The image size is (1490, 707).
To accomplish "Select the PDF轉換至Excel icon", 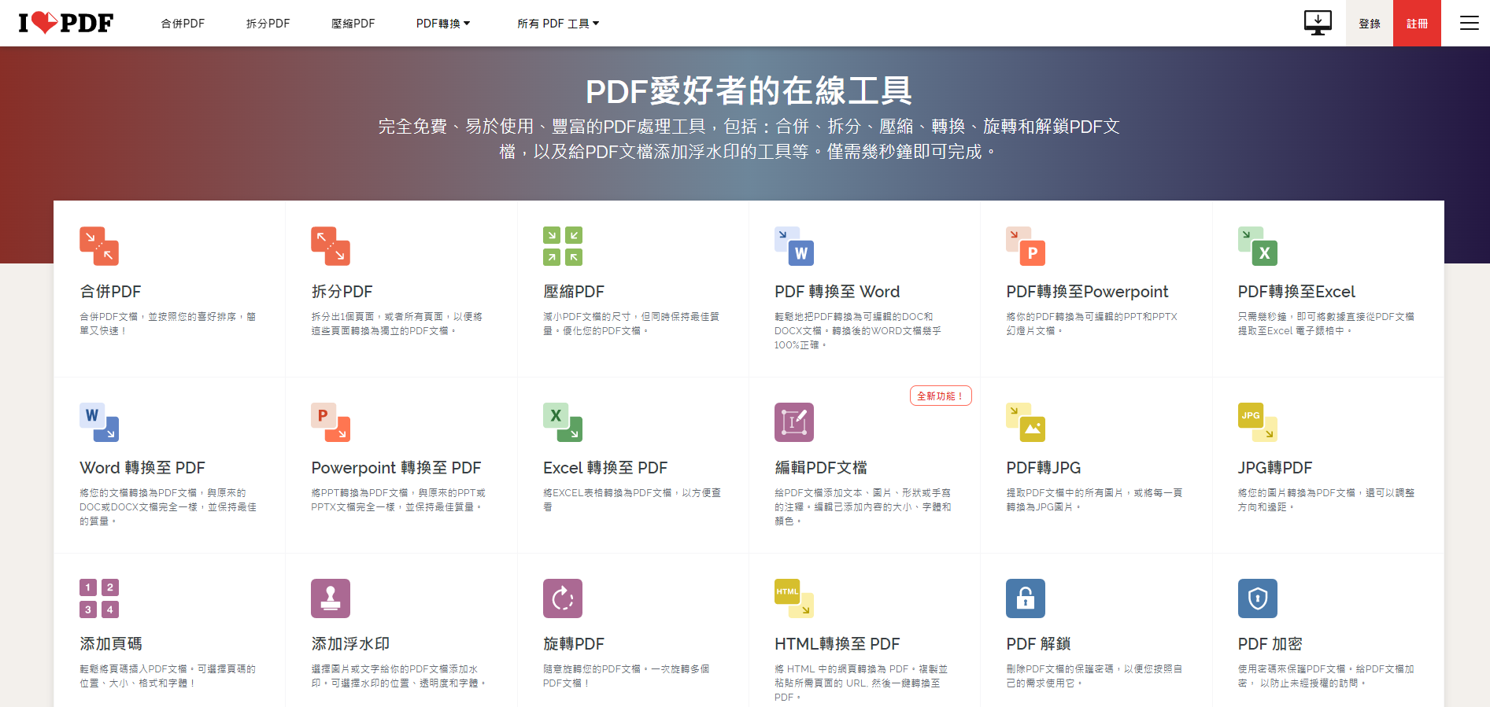I will (1258, 246).
